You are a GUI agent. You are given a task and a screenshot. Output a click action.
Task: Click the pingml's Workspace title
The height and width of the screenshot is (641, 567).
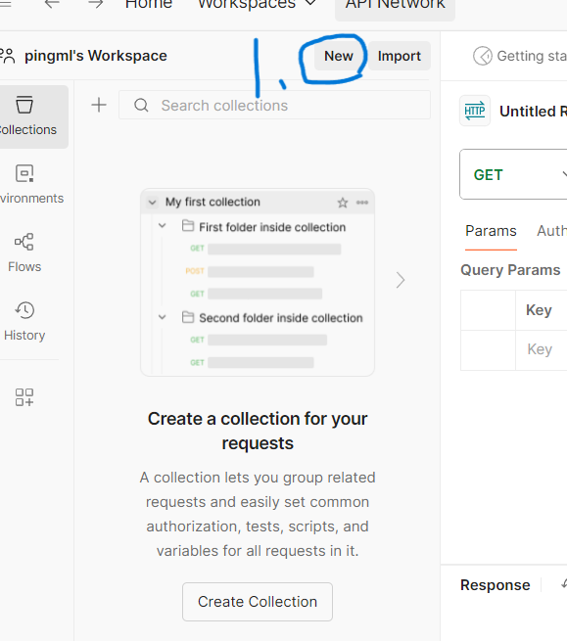[96, 56]
